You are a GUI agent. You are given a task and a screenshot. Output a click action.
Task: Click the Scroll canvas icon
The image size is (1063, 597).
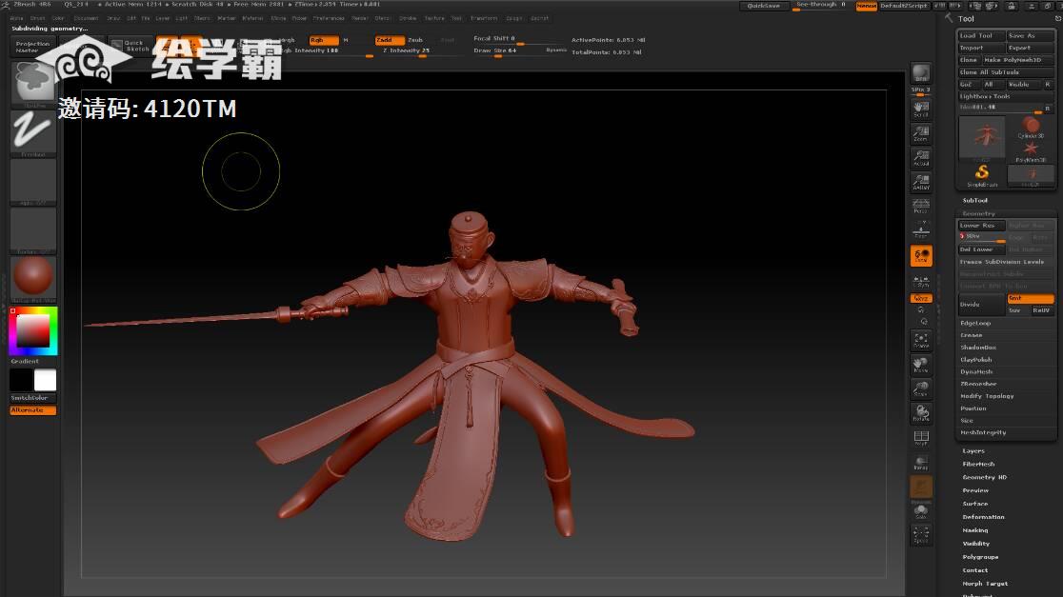920,109
